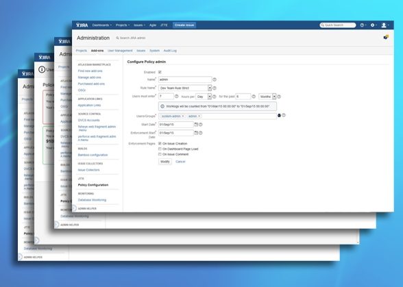Open Database Monitoring in sidebar
The height and width of the screenshot is (287, 403).
[92, 200]
